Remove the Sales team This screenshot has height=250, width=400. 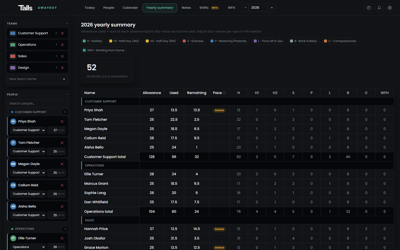(x=62, y=56)
